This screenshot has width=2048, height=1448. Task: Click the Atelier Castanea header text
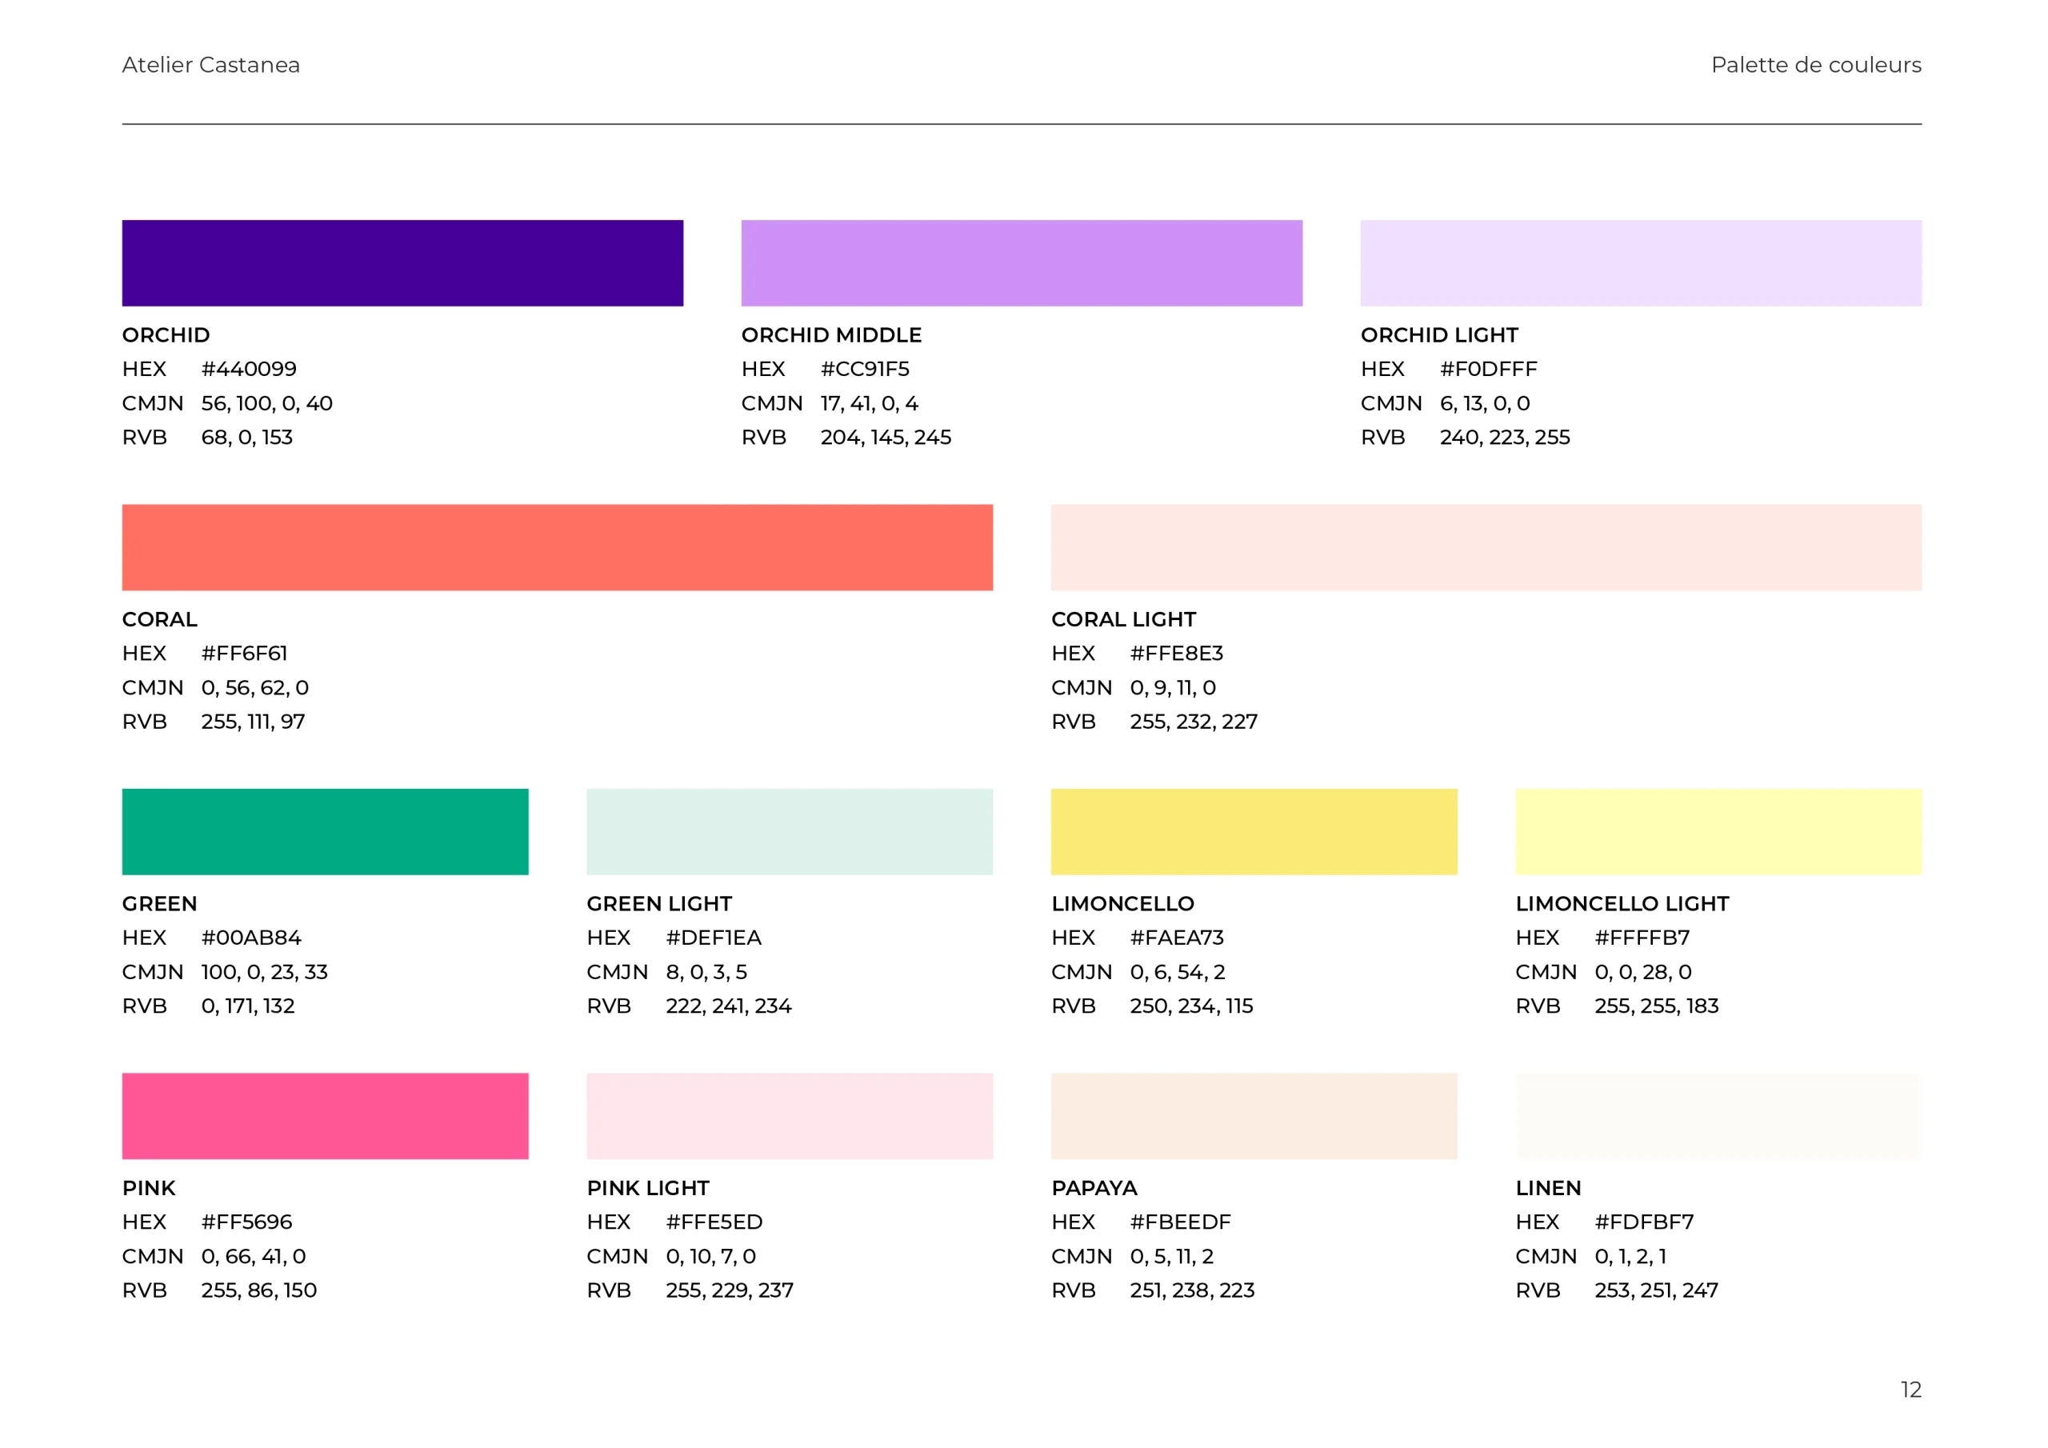tap(210, 65)
